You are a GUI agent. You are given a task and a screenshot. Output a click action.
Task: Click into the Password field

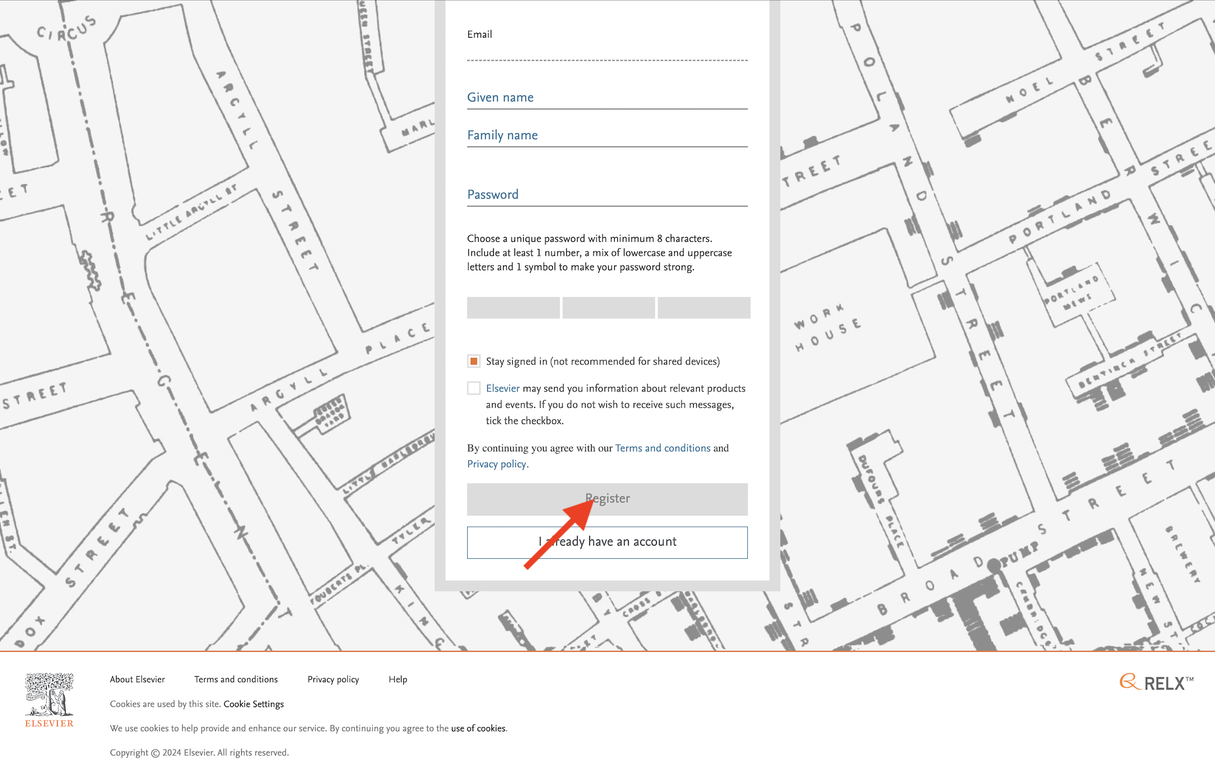(x=607, y=195)
